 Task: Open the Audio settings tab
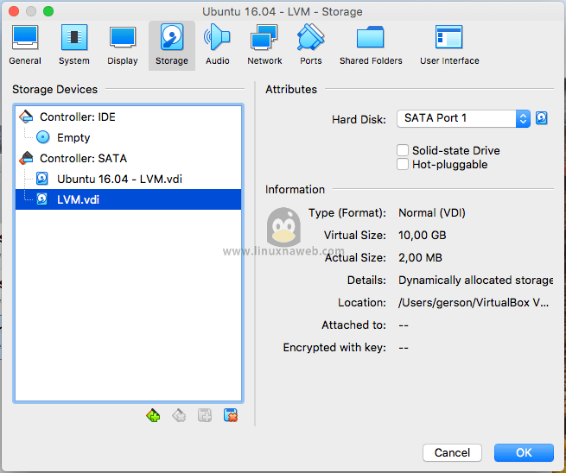coord(217,46)
